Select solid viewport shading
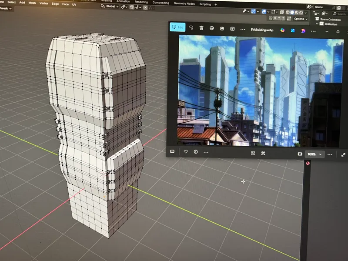Image resolution: width=348 pixels, height=261 pixels. click(x=292, y=13)
